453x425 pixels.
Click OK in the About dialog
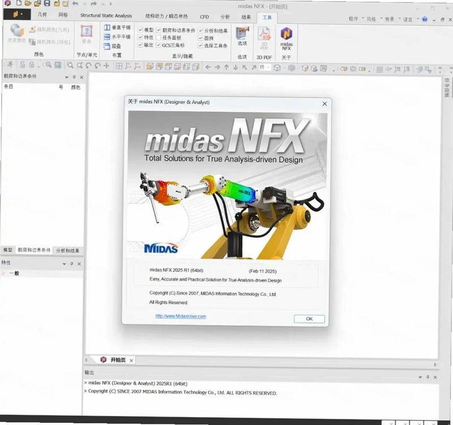tap(309, 319)
